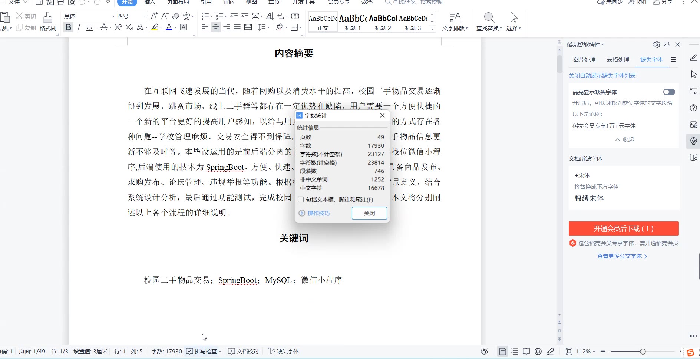Expand line spacing dropdown
This screenshot has height=359, width=700.
268,27
